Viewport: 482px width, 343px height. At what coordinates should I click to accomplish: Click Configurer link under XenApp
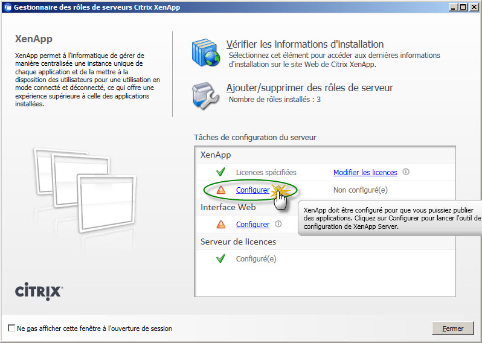pyautogui.click(x=252, y=190)
